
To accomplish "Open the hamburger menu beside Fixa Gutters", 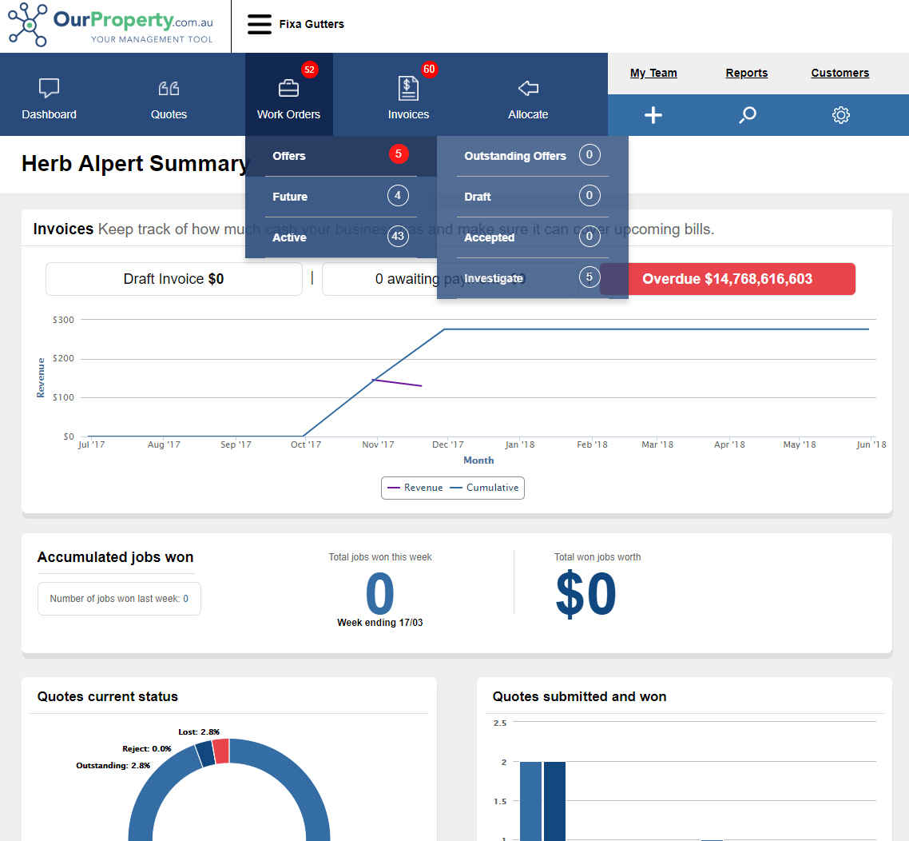I will tap(259, 24).
